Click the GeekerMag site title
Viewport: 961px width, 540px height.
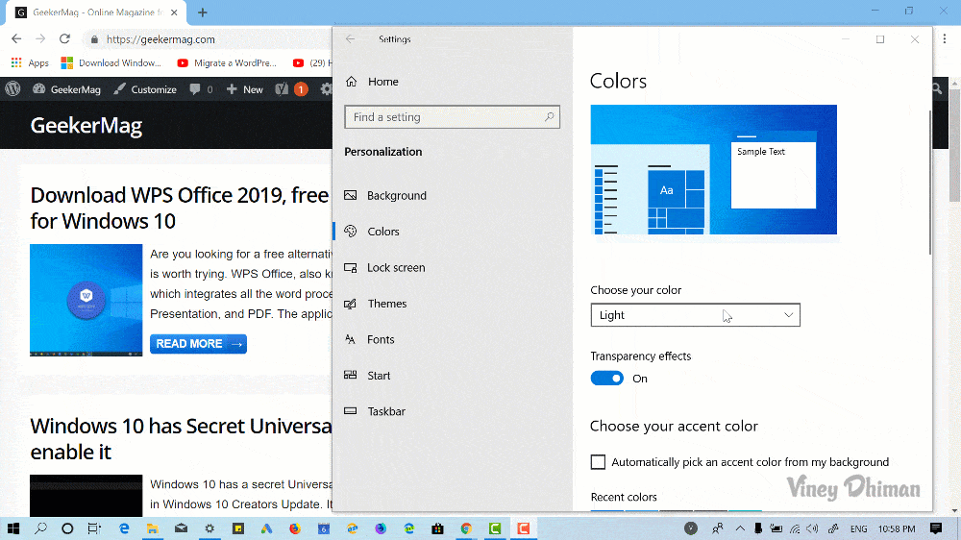coord(86,126)
